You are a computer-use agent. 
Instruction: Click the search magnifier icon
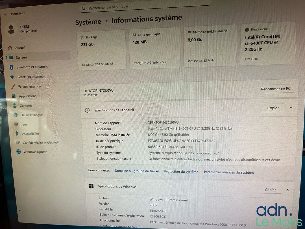tap(84, 8)
